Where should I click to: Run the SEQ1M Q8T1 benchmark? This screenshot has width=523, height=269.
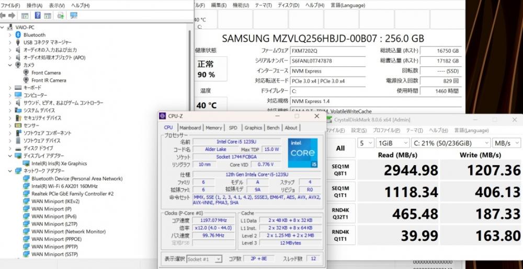(340, 170)
